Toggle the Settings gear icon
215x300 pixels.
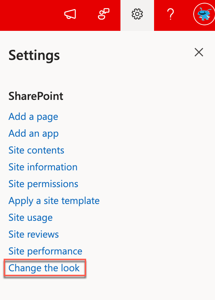pyautogui.click(x=137, y=14)
